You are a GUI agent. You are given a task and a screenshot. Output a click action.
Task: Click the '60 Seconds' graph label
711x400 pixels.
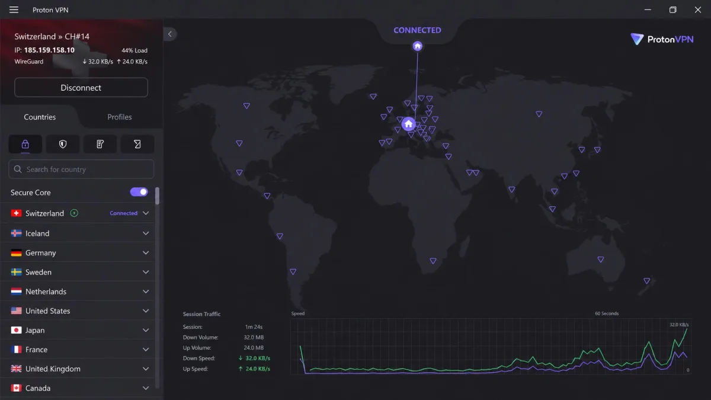pyautogui.click(x=607, y=313)
